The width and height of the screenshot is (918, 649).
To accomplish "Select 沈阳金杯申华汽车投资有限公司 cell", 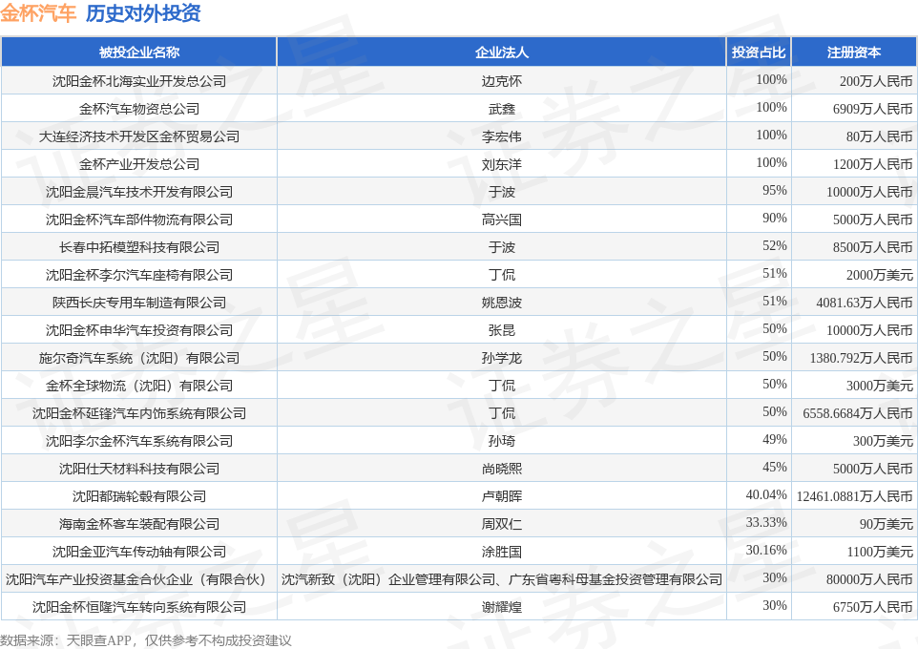I will point(138,330).
